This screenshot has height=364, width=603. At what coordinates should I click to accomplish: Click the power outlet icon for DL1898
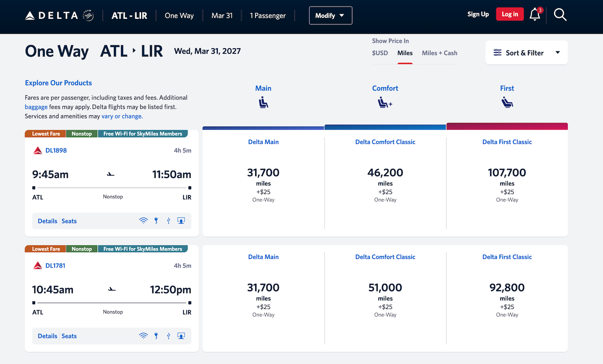[x=156, y=221]
